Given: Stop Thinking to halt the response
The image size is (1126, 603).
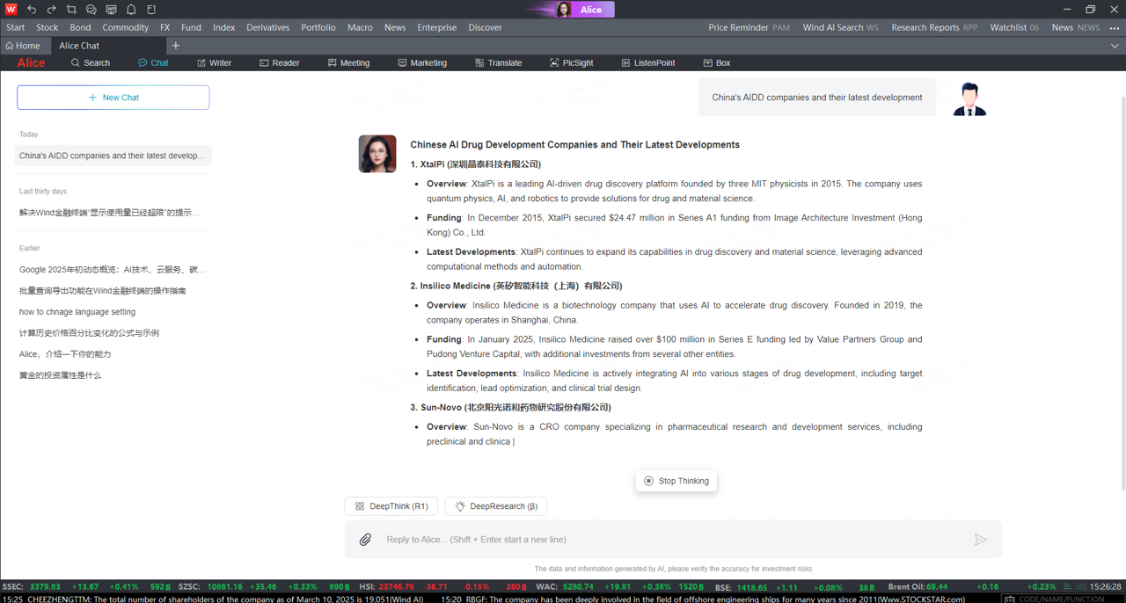Looking at the screenshot, I should tap(676, 481).
